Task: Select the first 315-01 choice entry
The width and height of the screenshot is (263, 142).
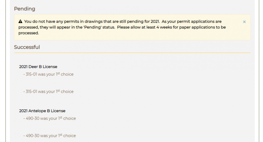Action: pos(49,74)
